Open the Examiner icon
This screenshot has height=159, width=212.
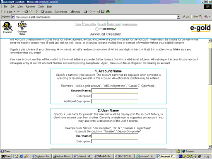tap(7, 28)
